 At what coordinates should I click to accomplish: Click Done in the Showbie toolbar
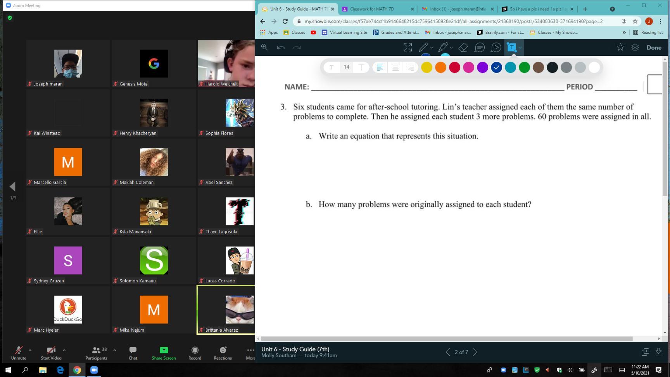point(654,47)
